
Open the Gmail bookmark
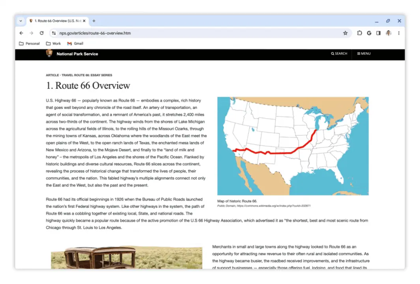[x=75, y=43]
